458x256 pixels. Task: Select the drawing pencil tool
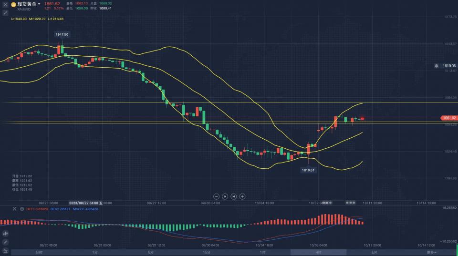pos(5,242)
